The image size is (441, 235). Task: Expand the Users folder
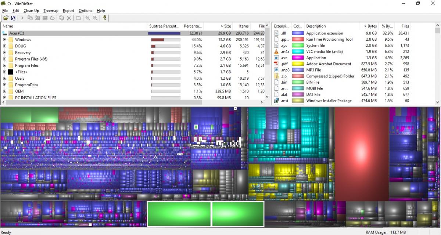(x=5, y=78)
